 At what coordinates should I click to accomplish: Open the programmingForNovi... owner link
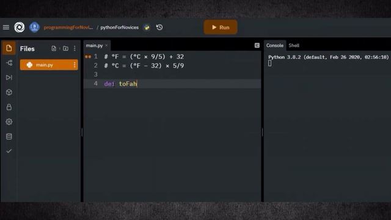click(x=68, y=28)
